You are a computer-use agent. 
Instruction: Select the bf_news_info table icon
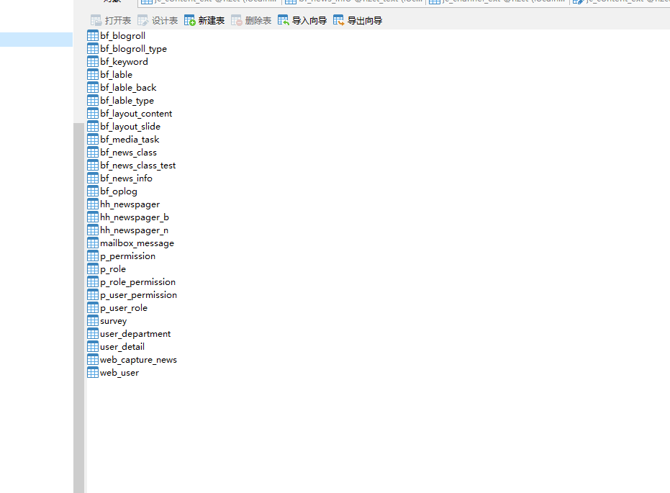(93, 178)
